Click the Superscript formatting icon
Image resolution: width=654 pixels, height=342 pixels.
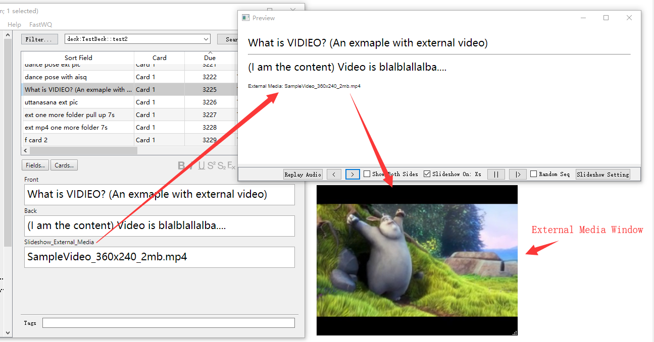click(212, 165)
